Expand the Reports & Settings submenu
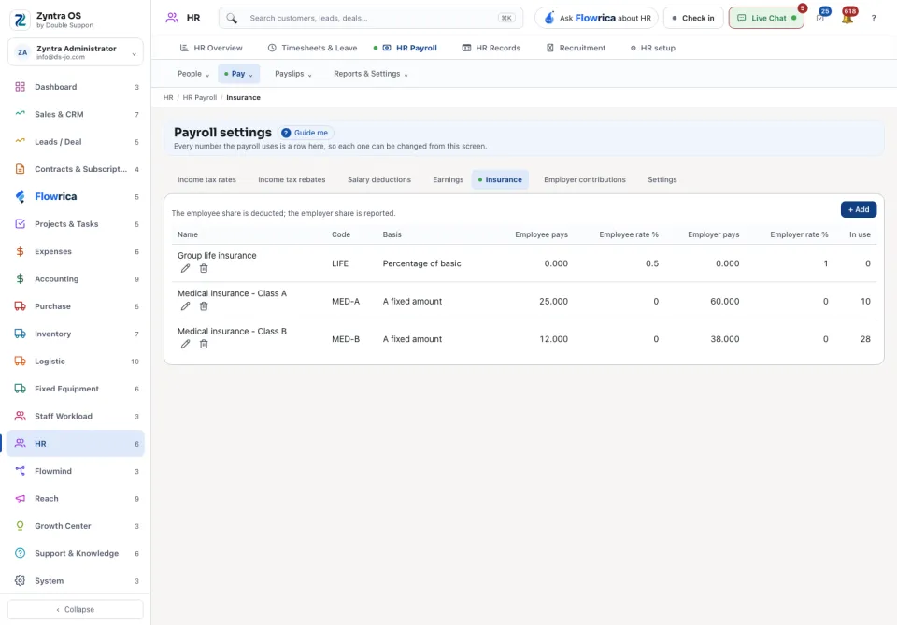897x625 pixels. (371, 74)
